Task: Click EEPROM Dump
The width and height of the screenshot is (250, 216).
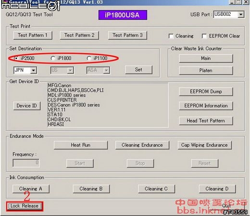Action: point(206,92)
